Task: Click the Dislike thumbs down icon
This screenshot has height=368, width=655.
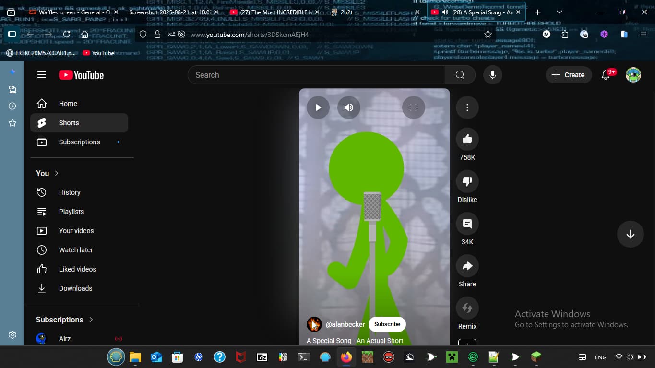Action: (x=467, y=181)
